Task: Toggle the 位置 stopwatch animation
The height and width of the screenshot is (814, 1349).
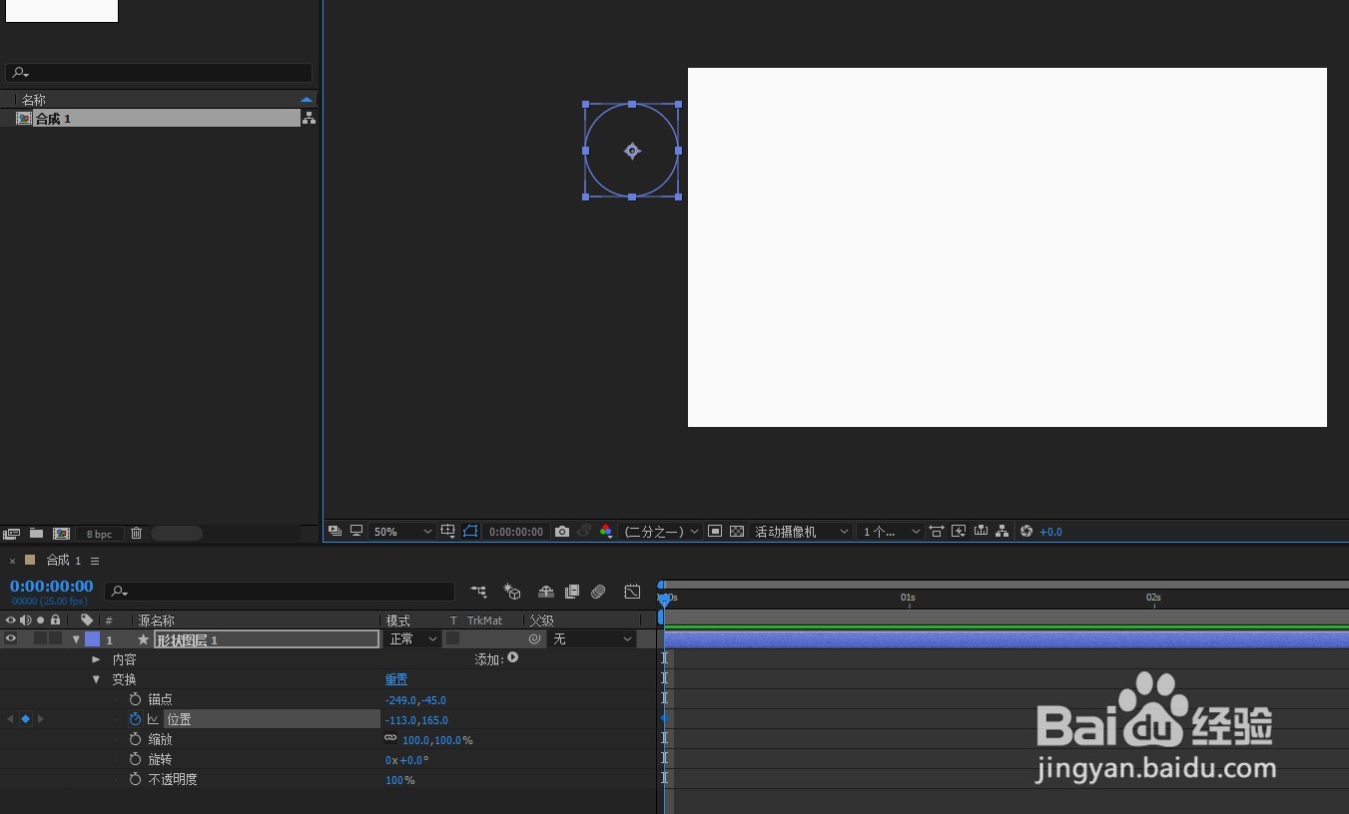Action: [135, 719]
